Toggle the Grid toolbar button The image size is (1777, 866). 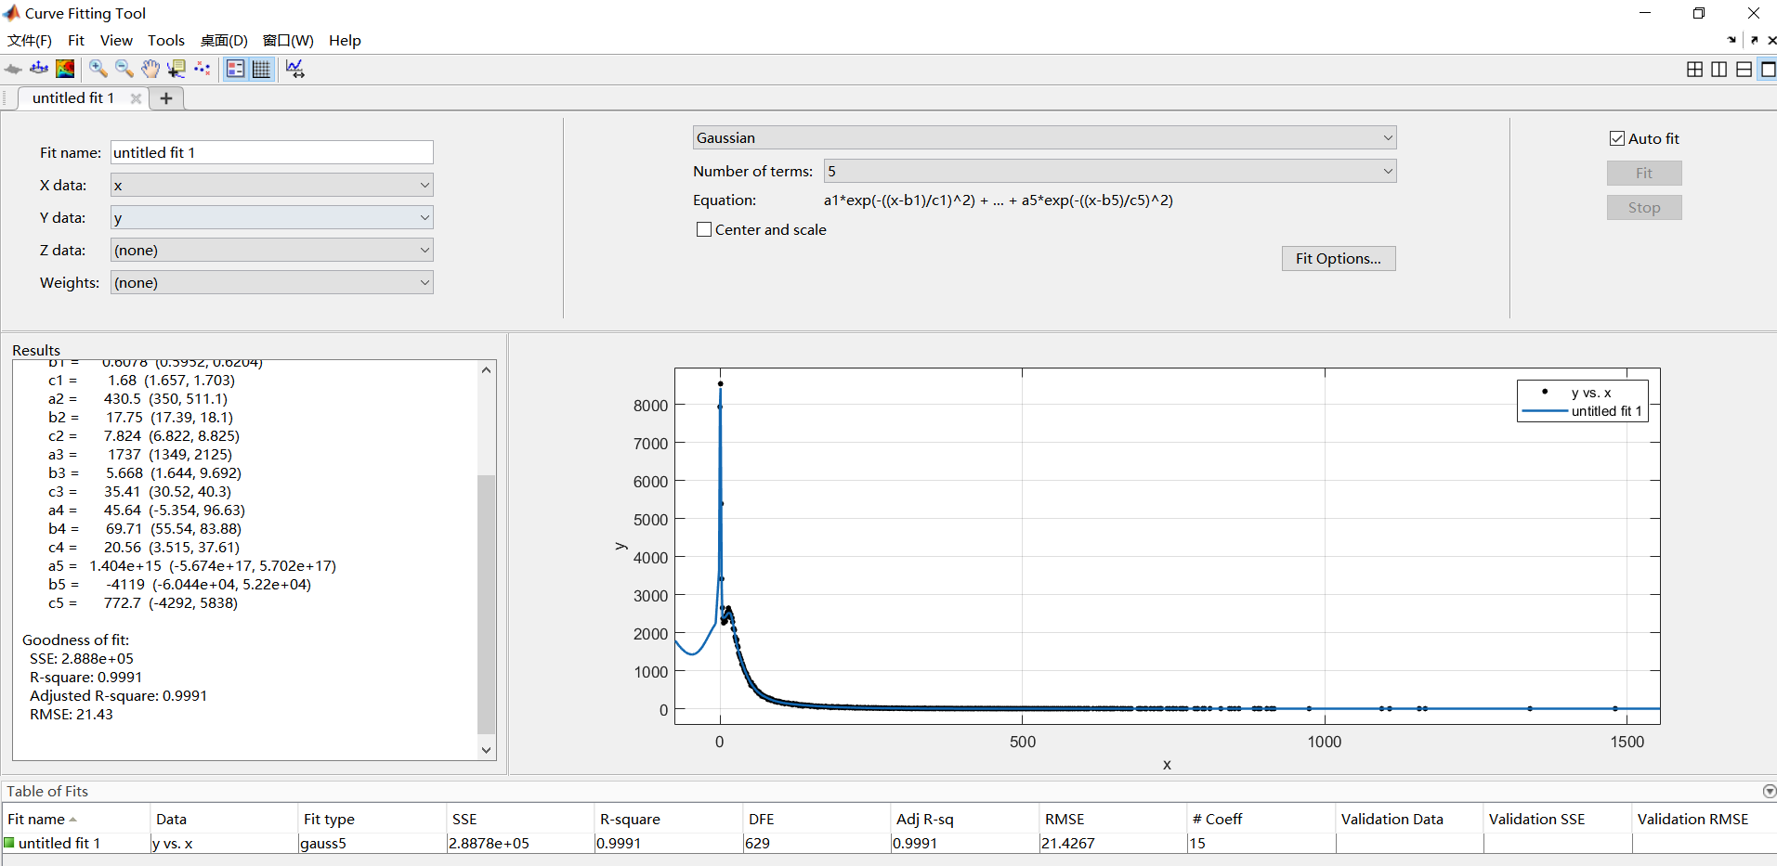click(262, 69)
